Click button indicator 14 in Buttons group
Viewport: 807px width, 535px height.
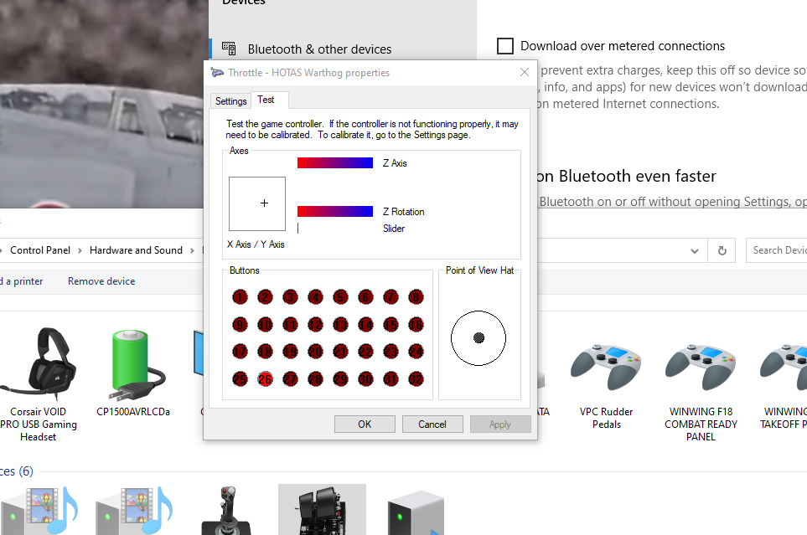366,325
